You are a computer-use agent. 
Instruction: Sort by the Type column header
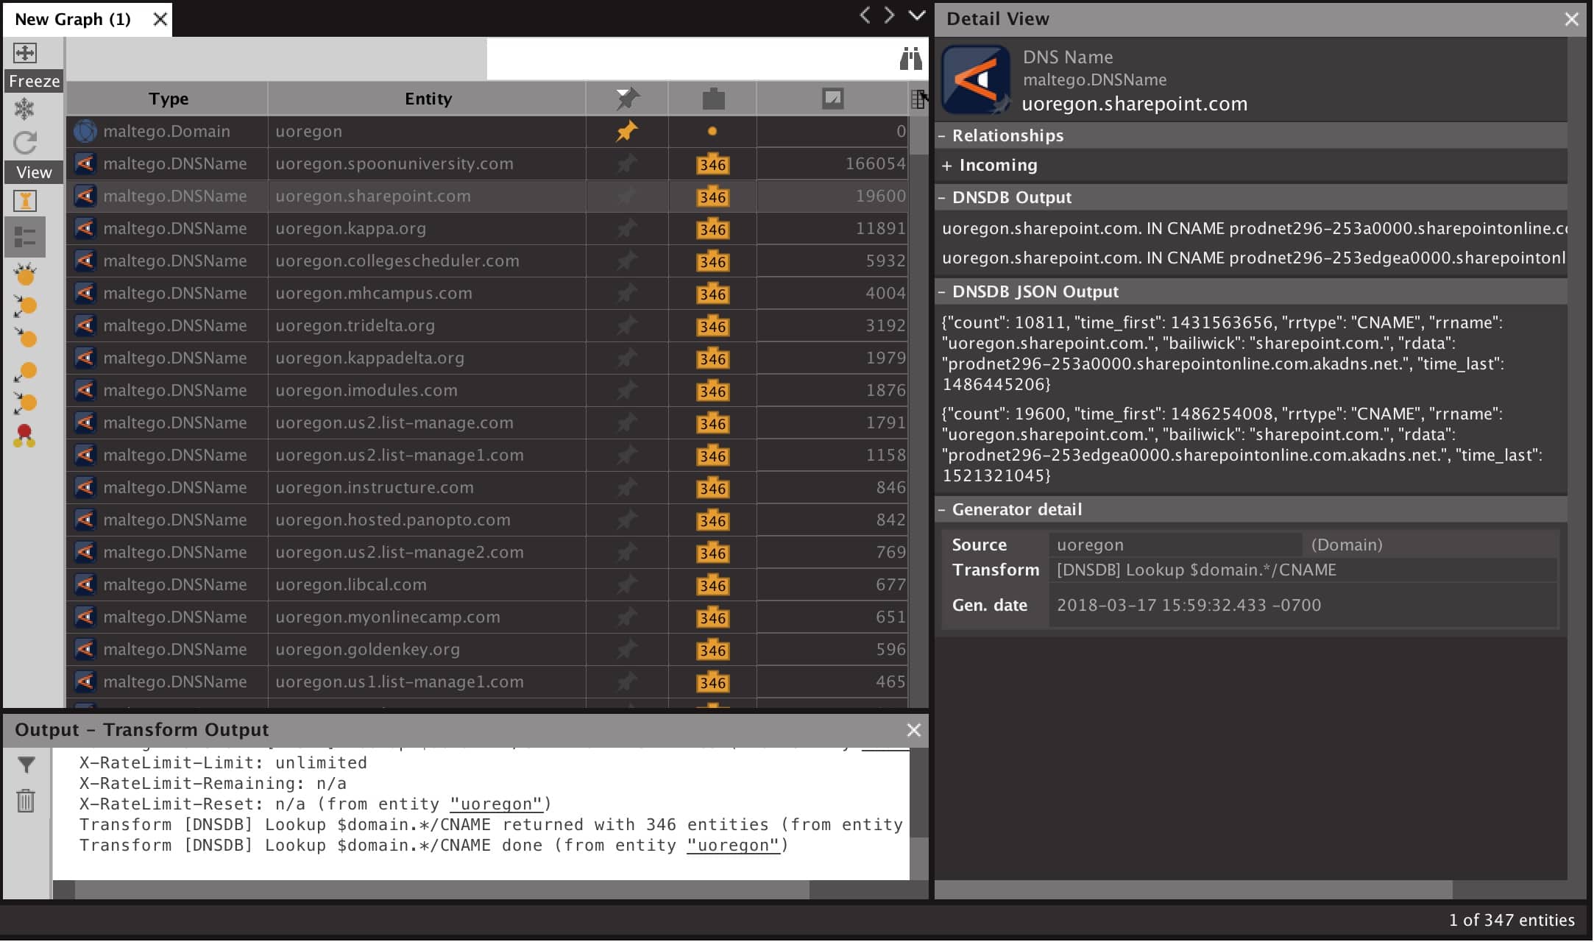(x=168, y=99)
